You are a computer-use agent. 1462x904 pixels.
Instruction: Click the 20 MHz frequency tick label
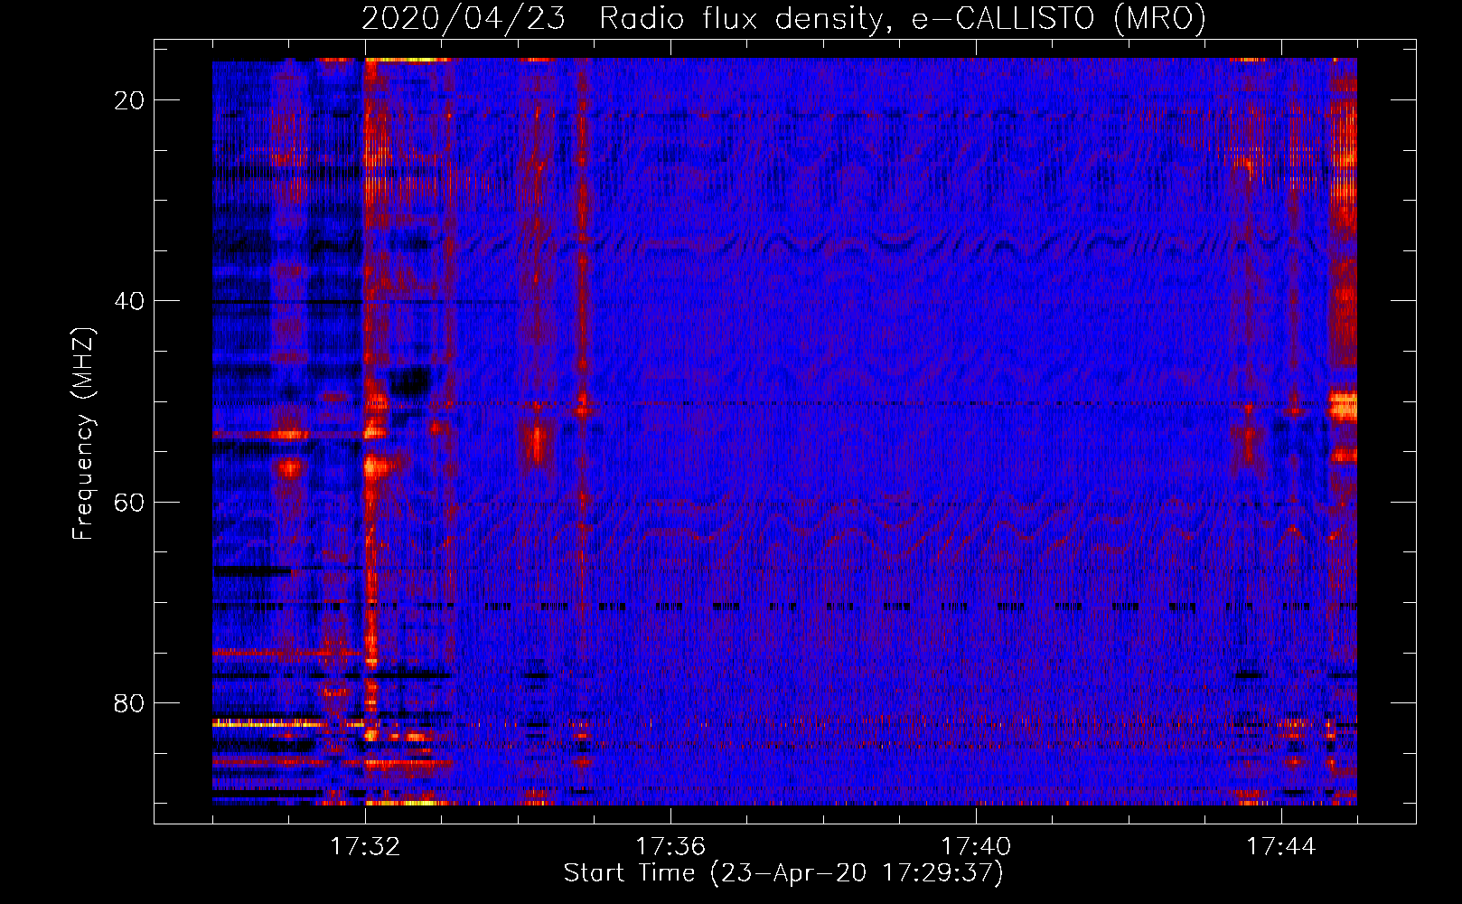pyautogui.click(x=129, y=100)
